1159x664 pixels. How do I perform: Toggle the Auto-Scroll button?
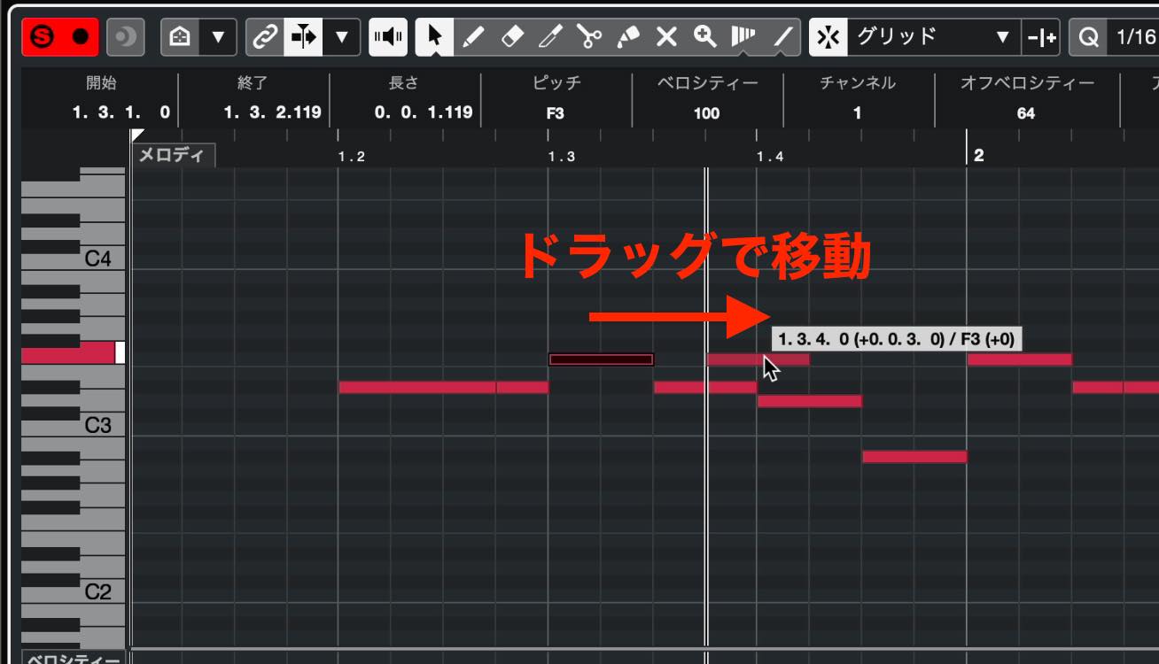coord(303,37)
